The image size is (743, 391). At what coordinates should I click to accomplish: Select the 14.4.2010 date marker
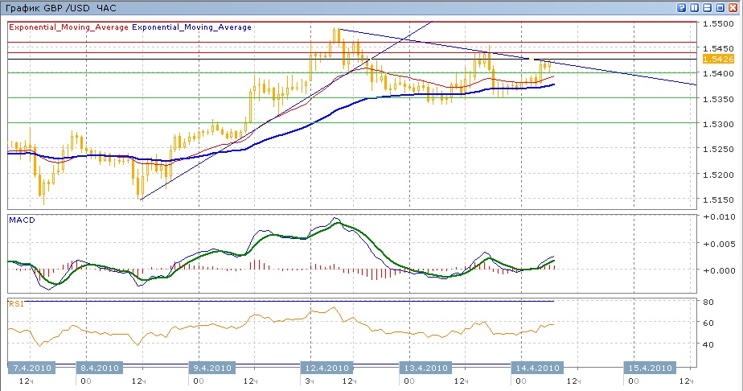536,368
